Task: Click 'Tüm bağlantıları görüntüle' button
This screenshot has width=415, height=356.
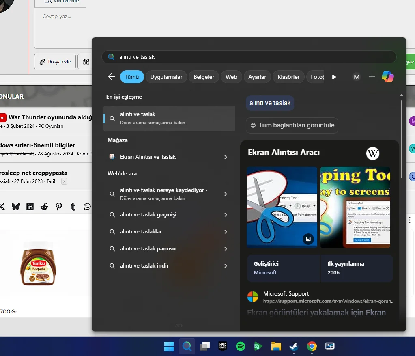Action: [292, 125]
